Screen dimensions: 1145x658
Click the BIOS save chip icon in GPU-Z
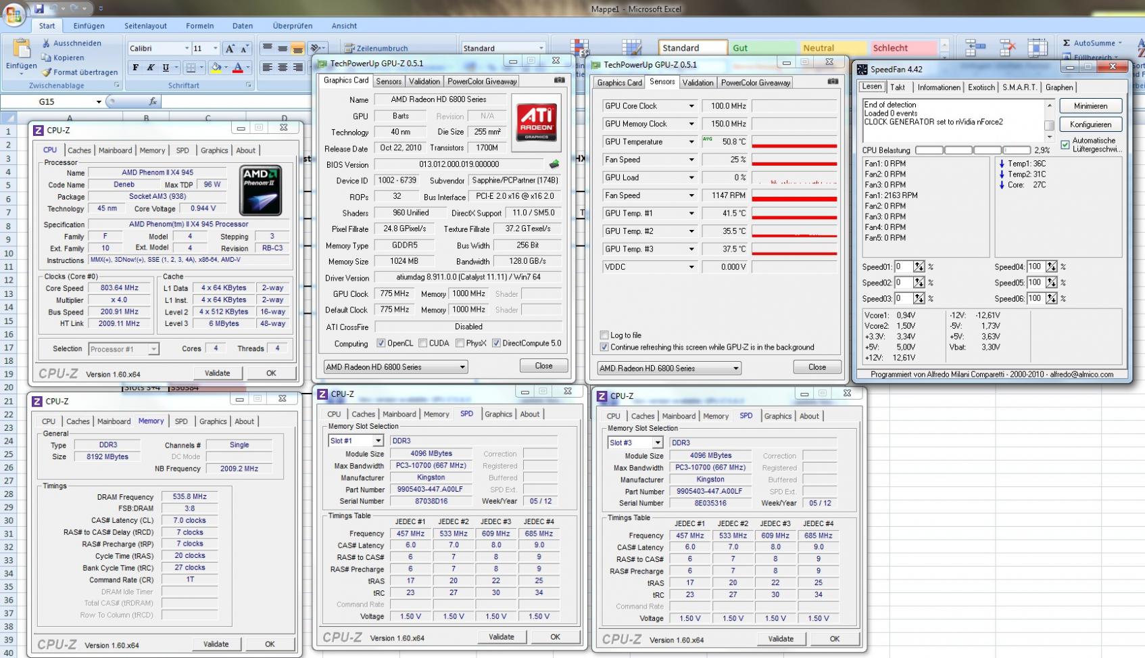pyautogui.click(x=554, y=164)
